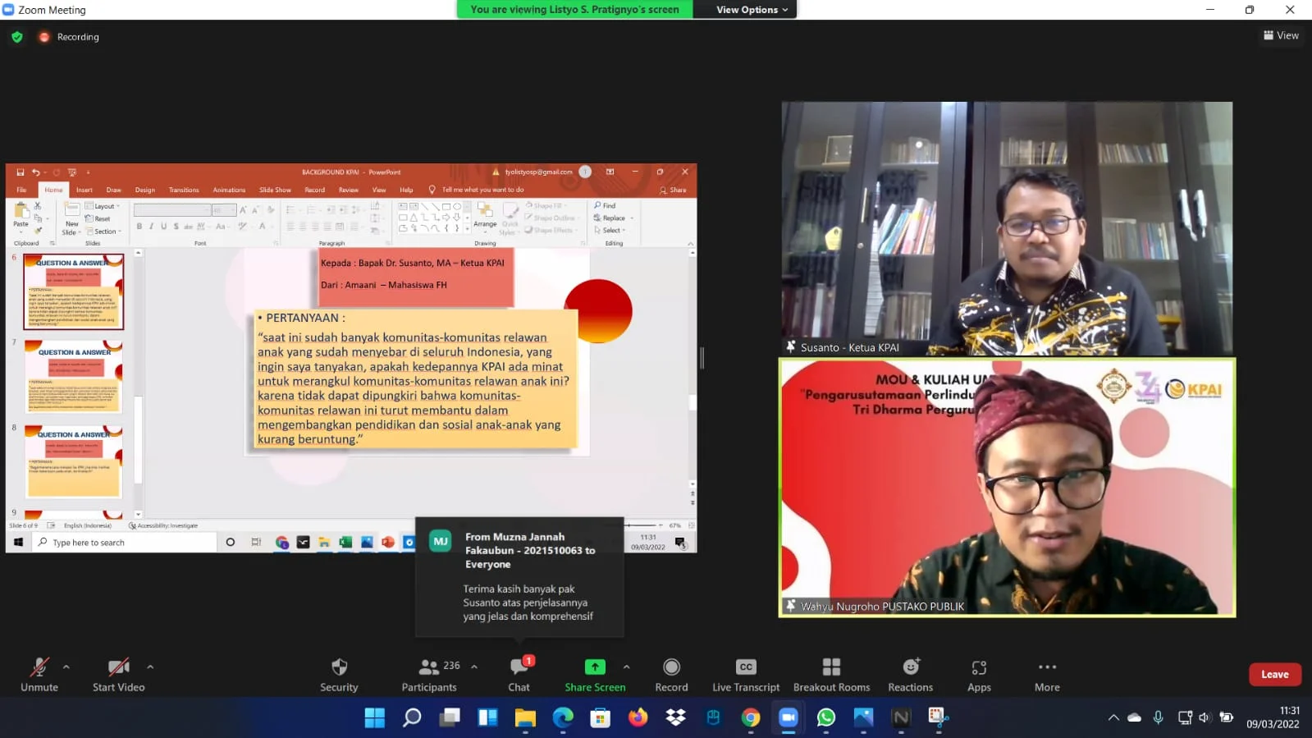Add a New Slide in PowerPoint
This screenshot has width=1312, height=738.
coord(71,218)
